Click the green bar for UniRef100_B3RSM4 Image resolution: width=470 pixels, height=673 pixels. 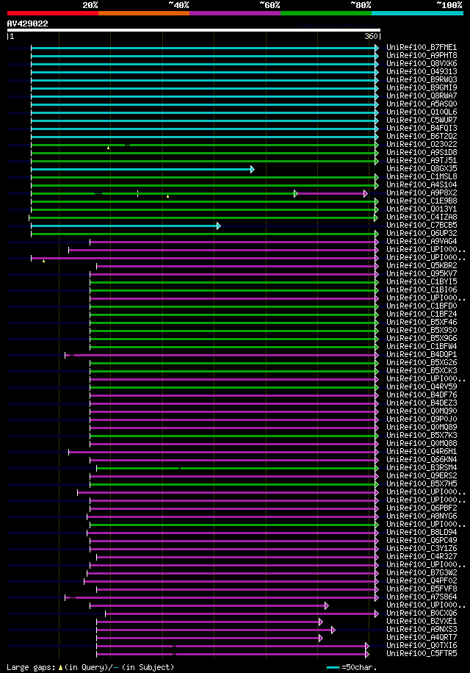click(x=236, y=468)
